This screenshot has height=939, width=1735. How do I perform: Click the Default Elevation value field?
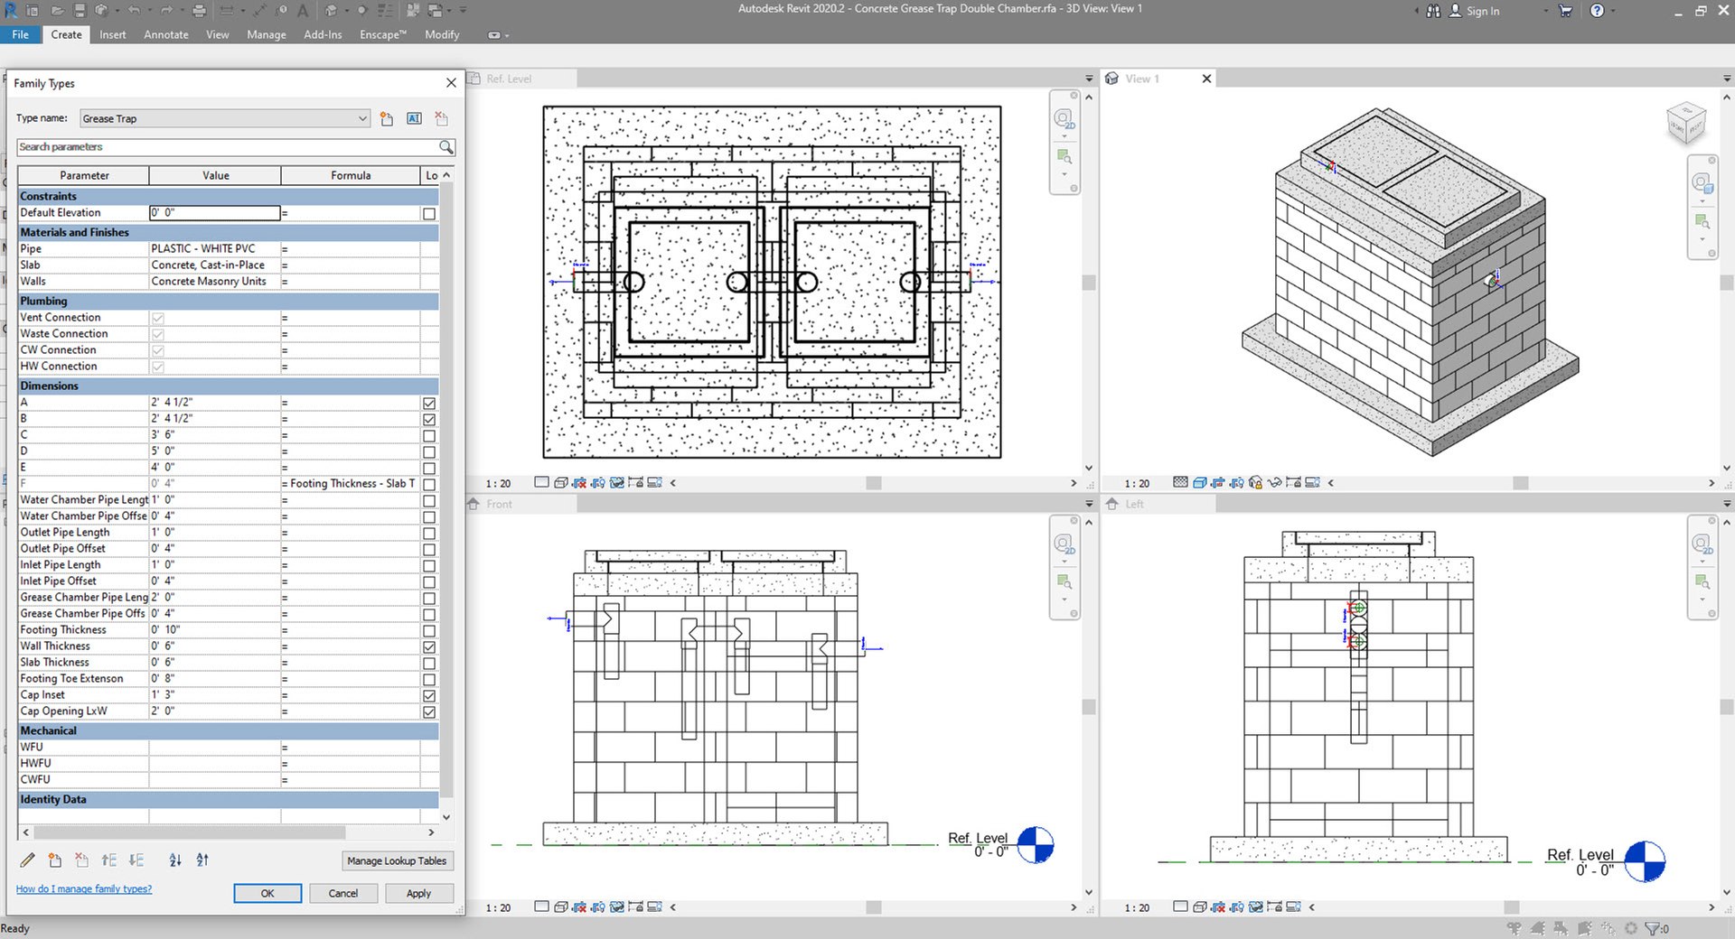tap(215, 213)
